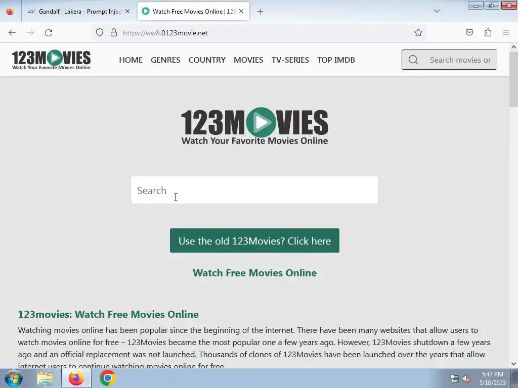Click the browser forward arrow
The image size is (518, 388).
pyautogui.click(x=30, y=33)
